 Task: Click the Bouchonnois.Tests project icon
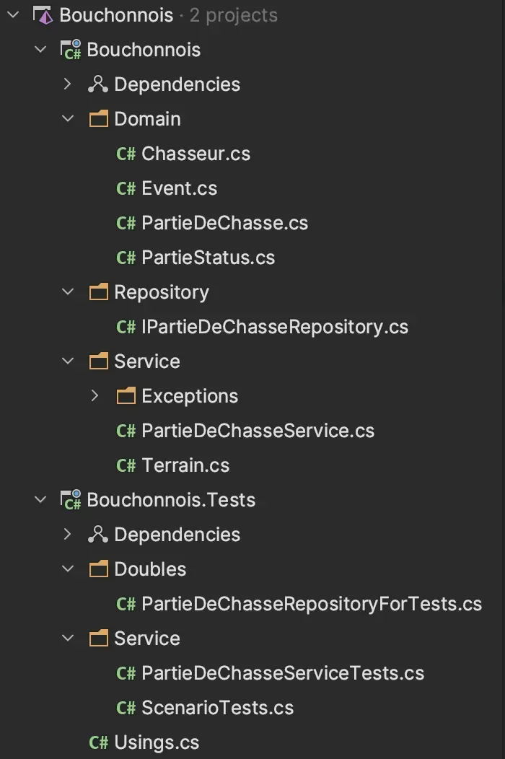[70, 500]
